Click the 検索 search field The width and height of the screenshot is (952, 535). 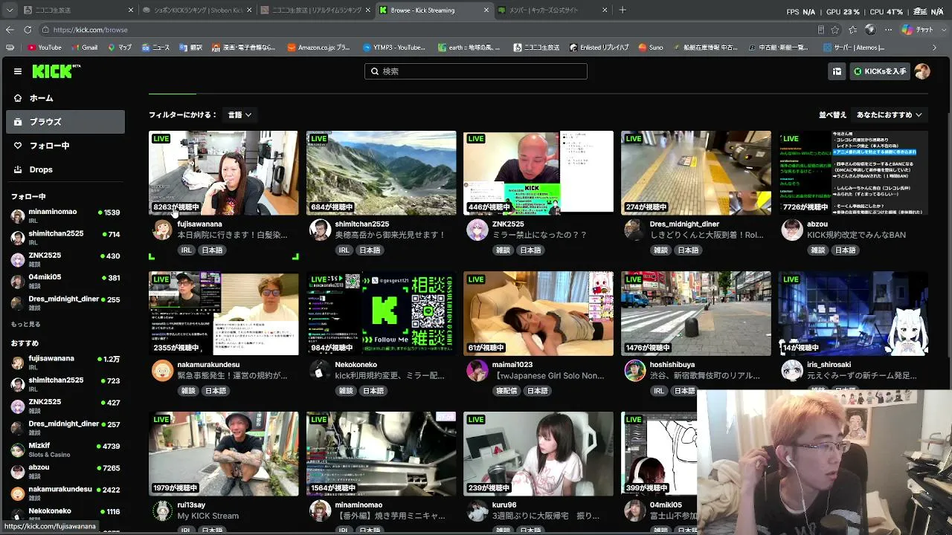[x=476, y=71]
